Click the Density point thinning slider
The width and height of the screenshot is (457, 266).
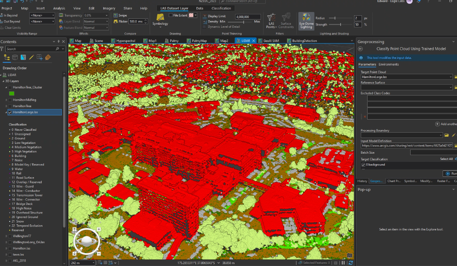coord(240,22)
